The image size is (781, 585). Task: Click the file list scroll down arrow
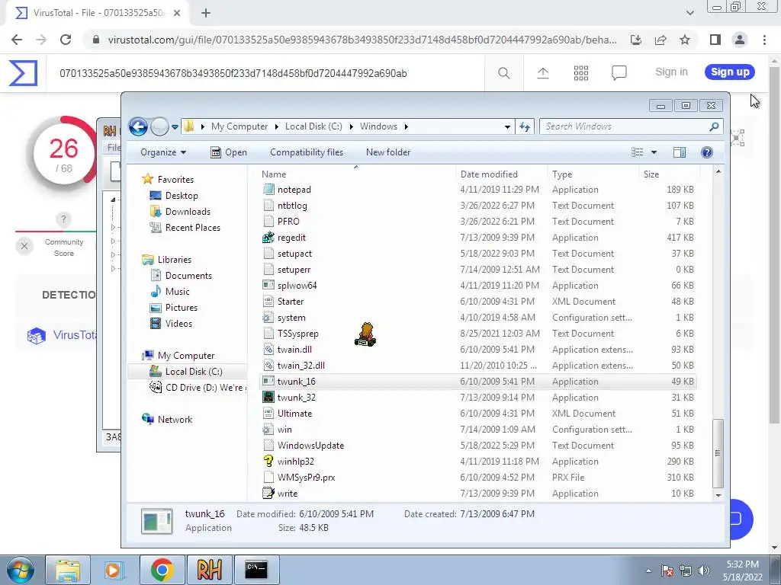coord(718,495)
